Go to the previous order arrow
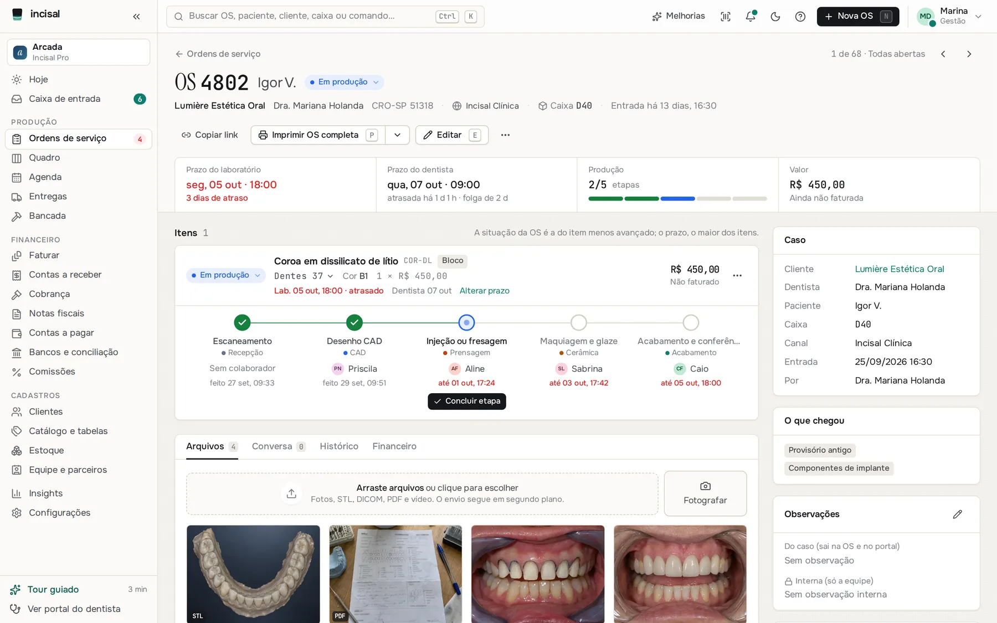Screen dimensions: 997x623 coord(943,54)
